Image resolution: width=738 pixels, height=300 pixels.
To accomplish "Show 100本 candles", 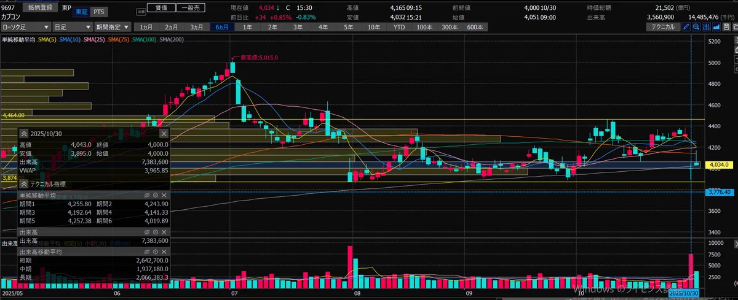I will [x=424, y=27].
